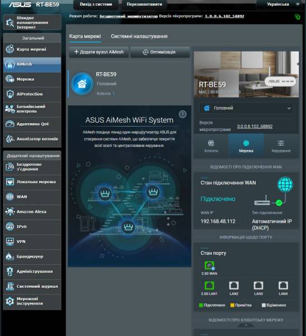Click the green status icon at top right
This screenshot has width=306, height=336.
tap(298, 17)
